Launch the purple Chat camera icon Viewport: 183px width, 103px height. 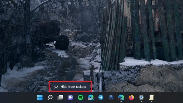tap(70, 97)
